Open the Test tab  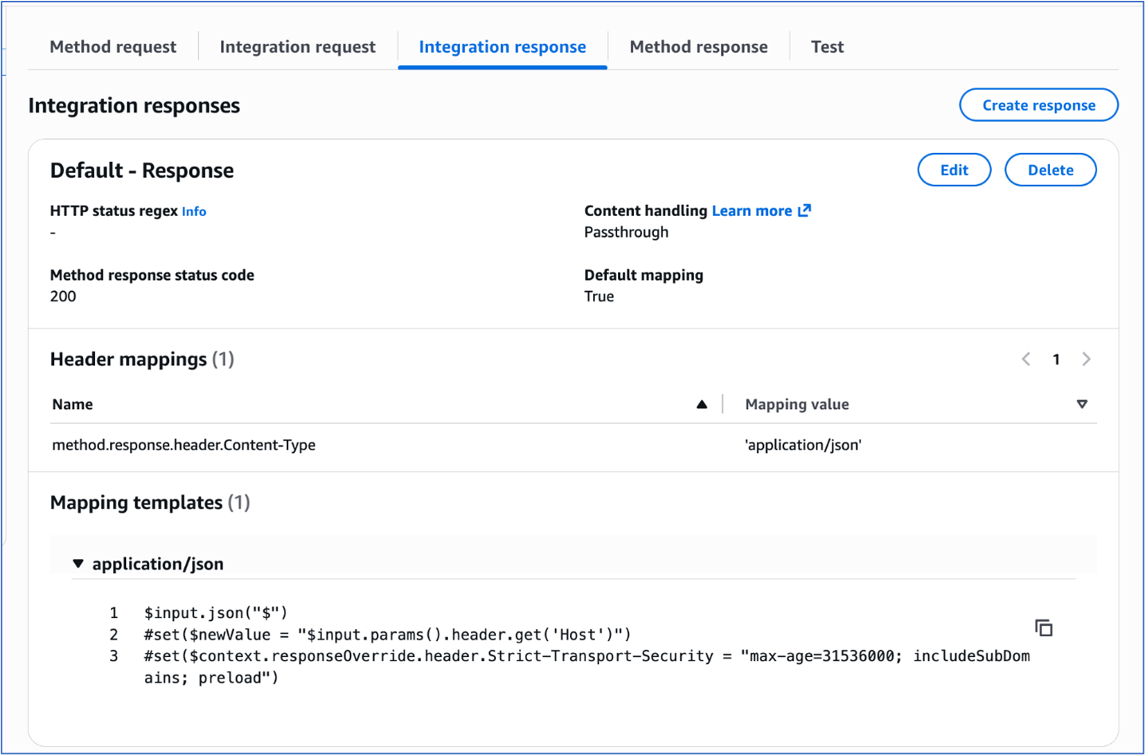click(827, 46)
